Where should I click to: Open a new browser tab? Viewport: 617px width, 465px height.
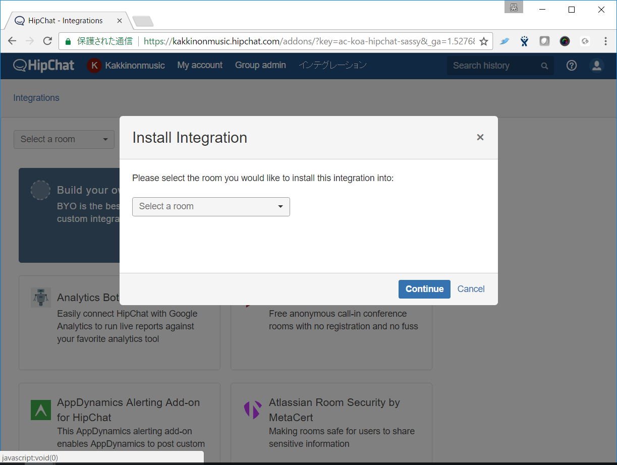[x=143, y=21]
